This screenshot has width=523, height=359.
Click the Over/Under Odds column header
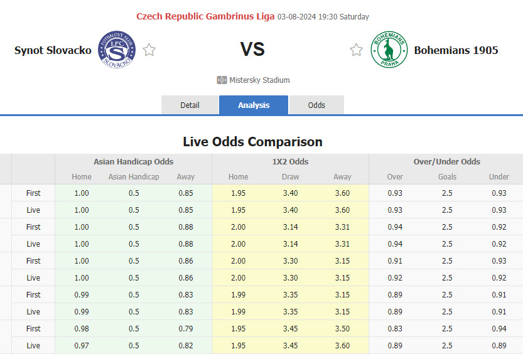446,161
